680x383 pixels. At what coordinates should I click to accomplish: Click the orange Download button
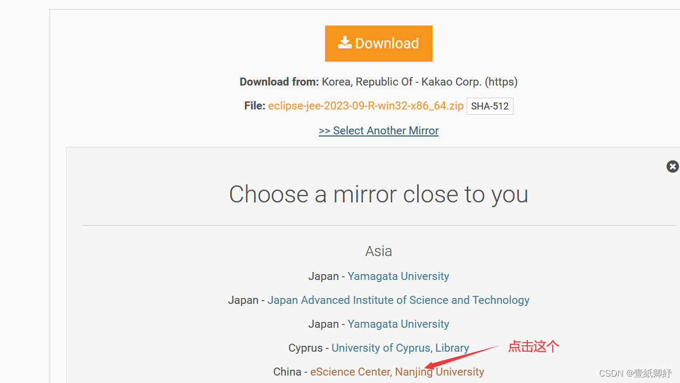tap(378, 44)
